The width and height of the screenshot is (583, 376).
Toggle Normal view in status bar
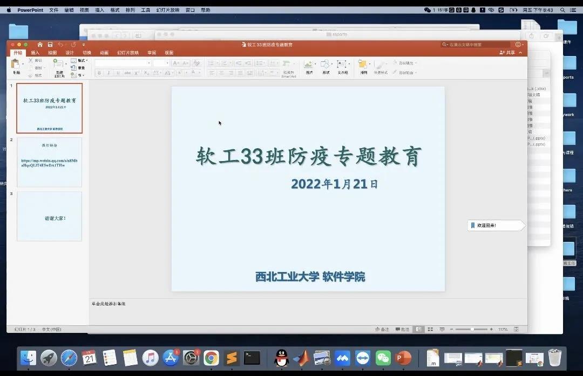tap(419, 329)
